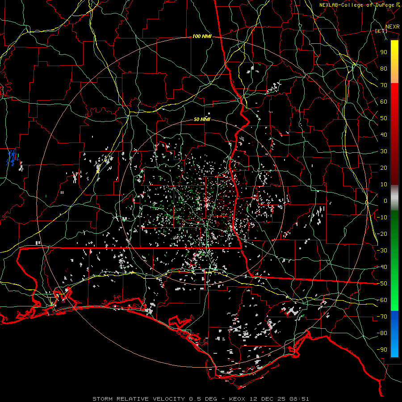Click the 50 NMI range ring label
402x402 pixels.
click(x=202, y=119)
